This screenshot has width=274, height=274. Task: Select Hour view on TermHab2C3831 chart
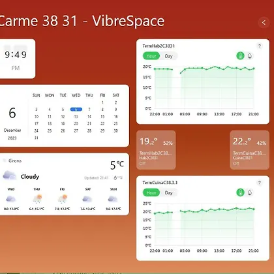[x=151, y=56]
